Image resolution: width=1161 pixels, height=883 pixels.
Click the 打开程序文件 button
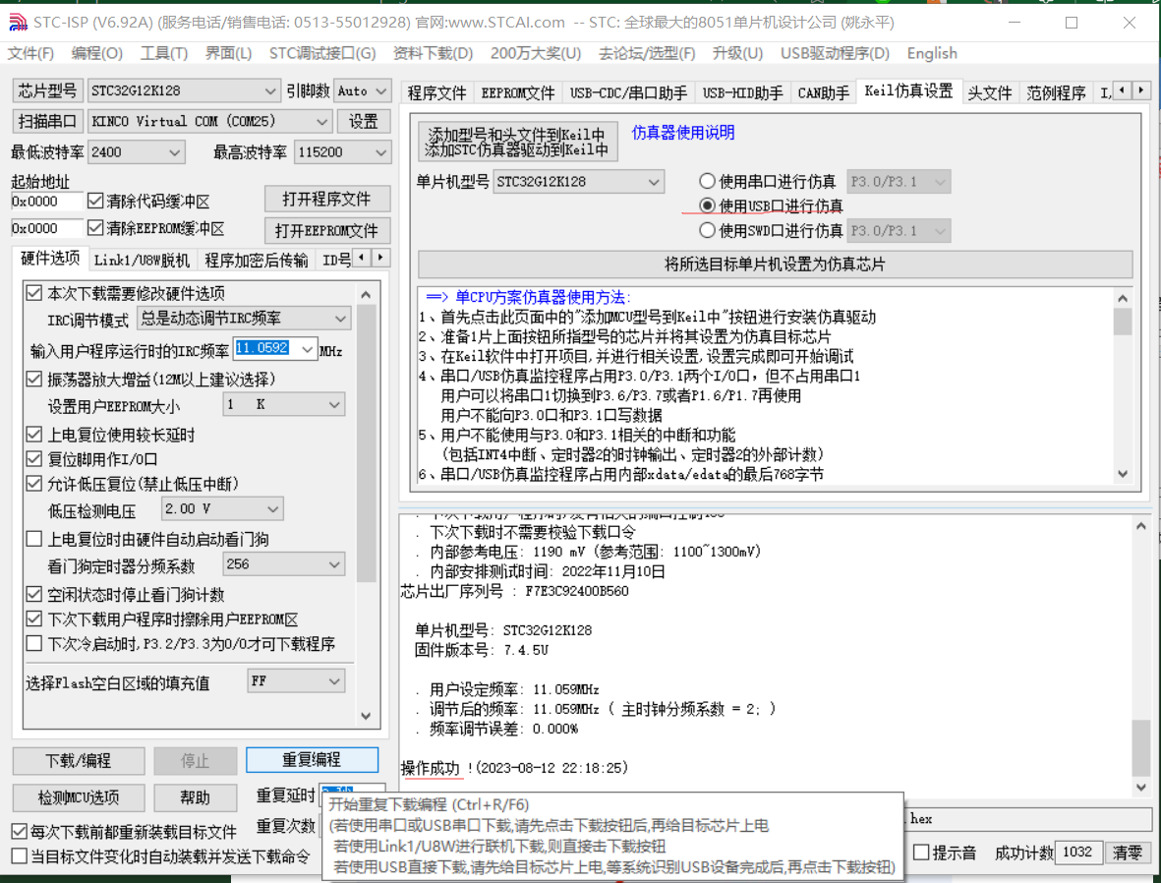[326, 199]
